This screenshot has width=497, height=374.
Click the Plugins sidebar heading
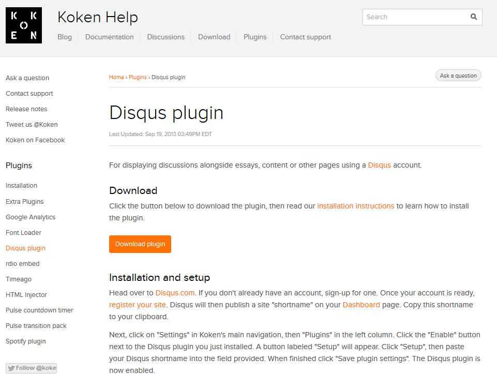19,166
